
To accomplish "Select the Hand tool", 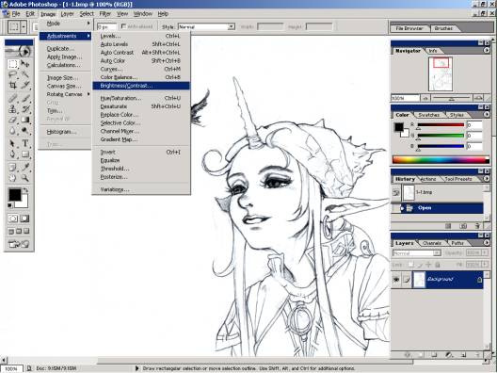I will pyautogui.click(x=12, y=178).
